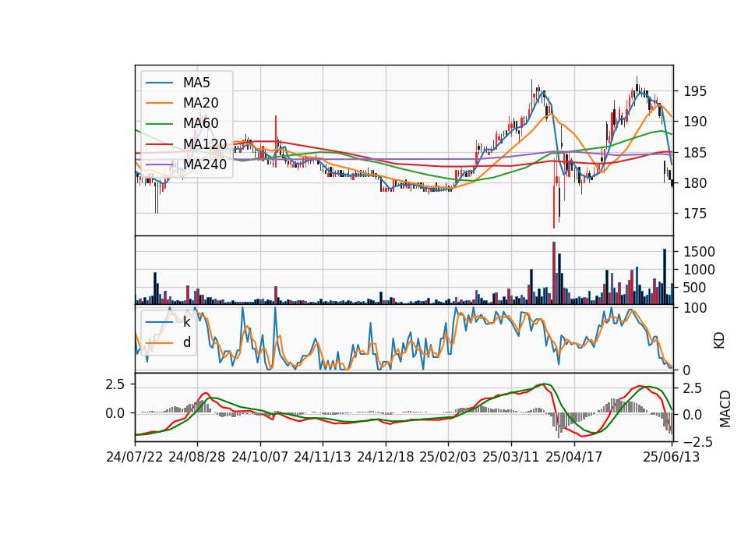The image size is (748, 538).
Task: Click the MA60 legend label
Action: [201, 123]
